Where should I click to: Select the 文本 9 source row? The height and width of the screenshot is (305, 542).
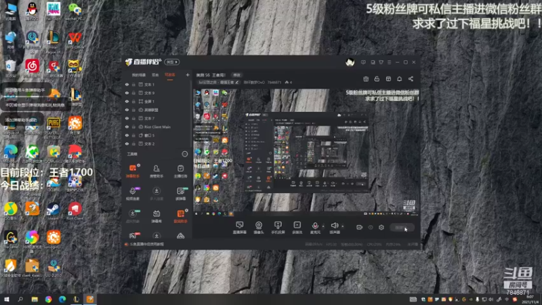157,93
